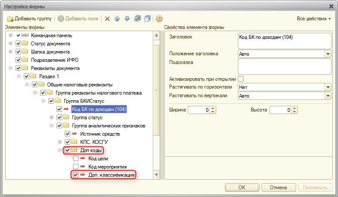Toggle the Статус документа checkbox
Image resolution: width=338 pixels, height=197 pixels.
[18, 44]
